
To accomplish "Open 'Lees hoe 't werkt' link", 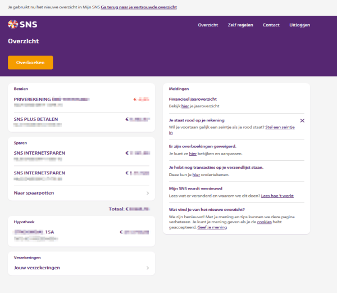I will click(x=277, y=196).
